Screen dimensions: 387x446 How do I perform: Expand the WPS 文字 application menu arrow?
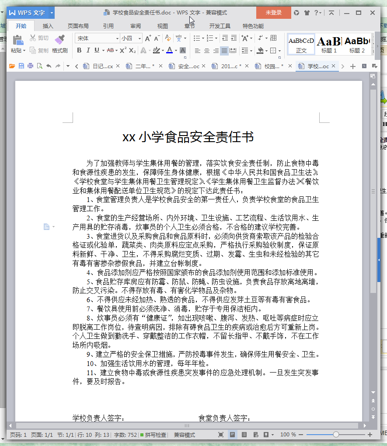(52, 13)
